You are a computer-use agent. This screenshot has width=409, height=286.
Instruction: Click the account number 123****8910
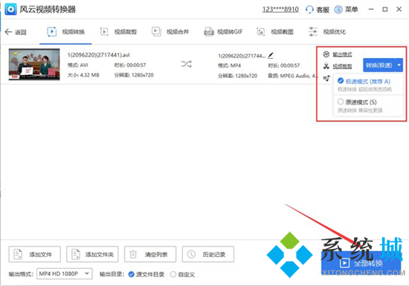click(x=280, y=10)
